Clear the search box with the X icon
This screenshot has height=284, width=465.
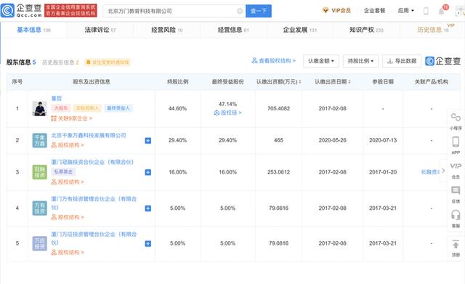[x=240, y=12]
